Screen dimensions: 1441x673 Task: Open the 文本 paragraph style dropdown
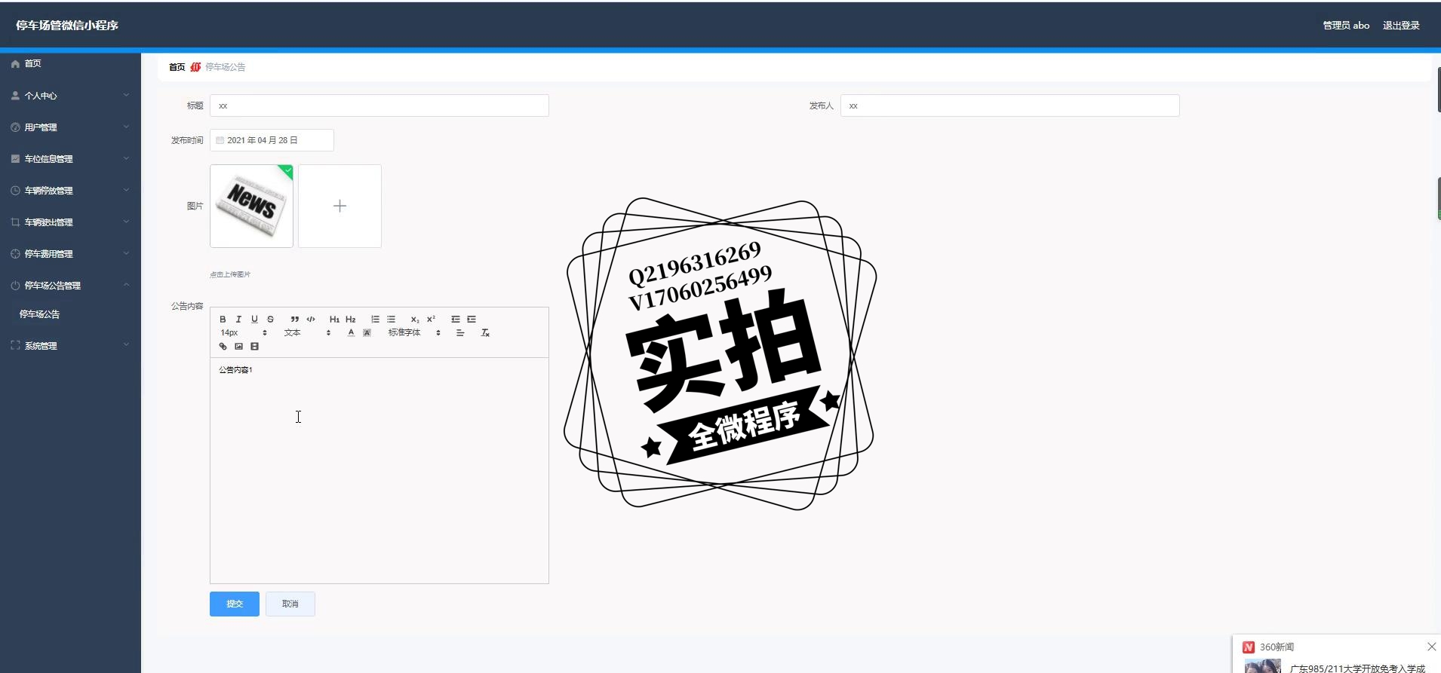pyautogui.click(x=307, y=333)
